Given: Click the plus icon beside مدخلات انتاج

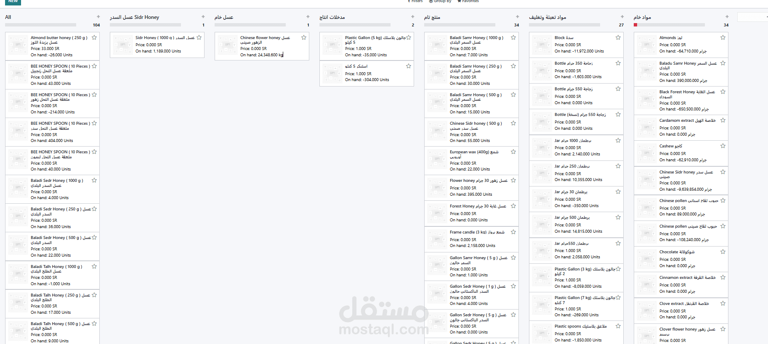Looking at the screenshot, I should (413, 17).
